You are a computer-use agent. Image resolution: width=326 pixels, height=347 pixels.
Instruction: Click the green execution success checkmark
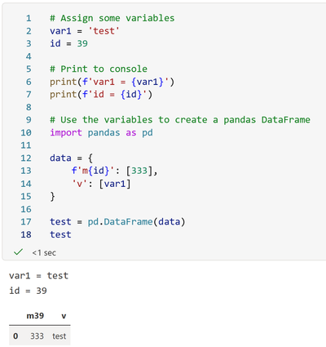18,252
